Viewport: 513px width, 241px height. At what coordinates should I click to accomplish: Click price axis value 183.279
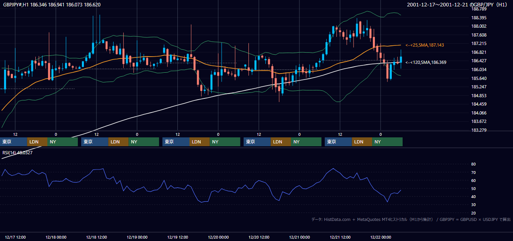[478, 130]
